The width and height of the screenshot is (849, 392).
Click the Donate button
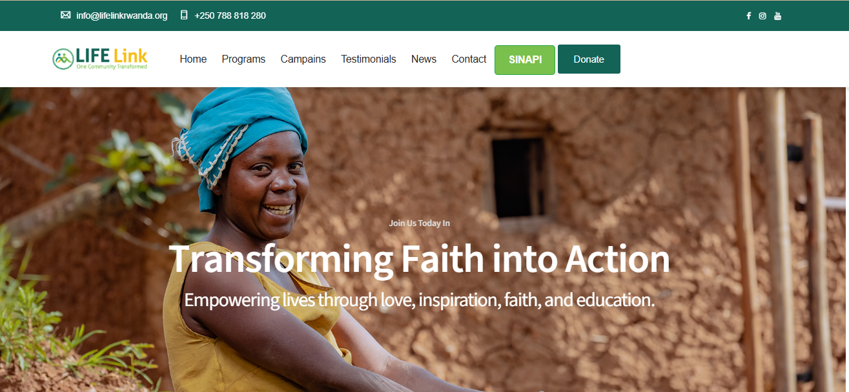pyautogui.click(x=589, y=59)
